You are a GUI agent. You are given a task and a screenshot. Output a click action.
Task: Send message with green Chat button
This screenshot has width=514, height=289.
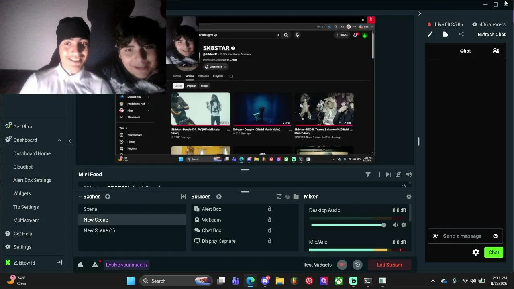[x=494, y=252]
